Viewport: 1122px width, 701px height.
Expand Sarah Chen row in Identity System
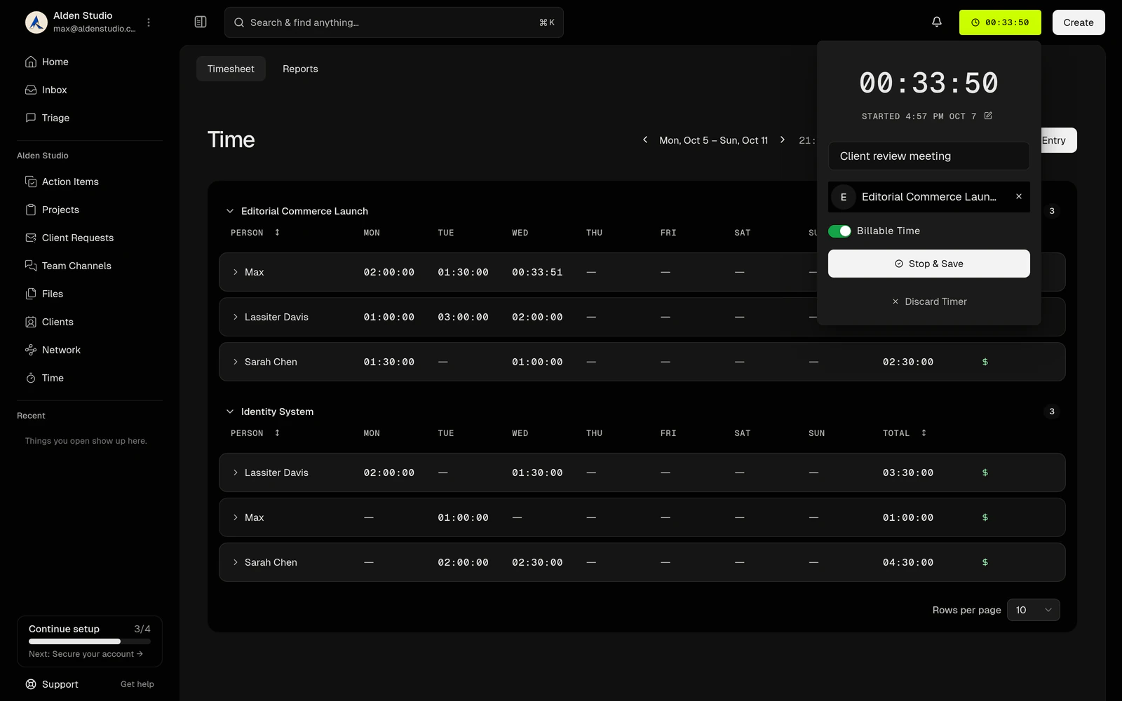click(x=236, y=562)
